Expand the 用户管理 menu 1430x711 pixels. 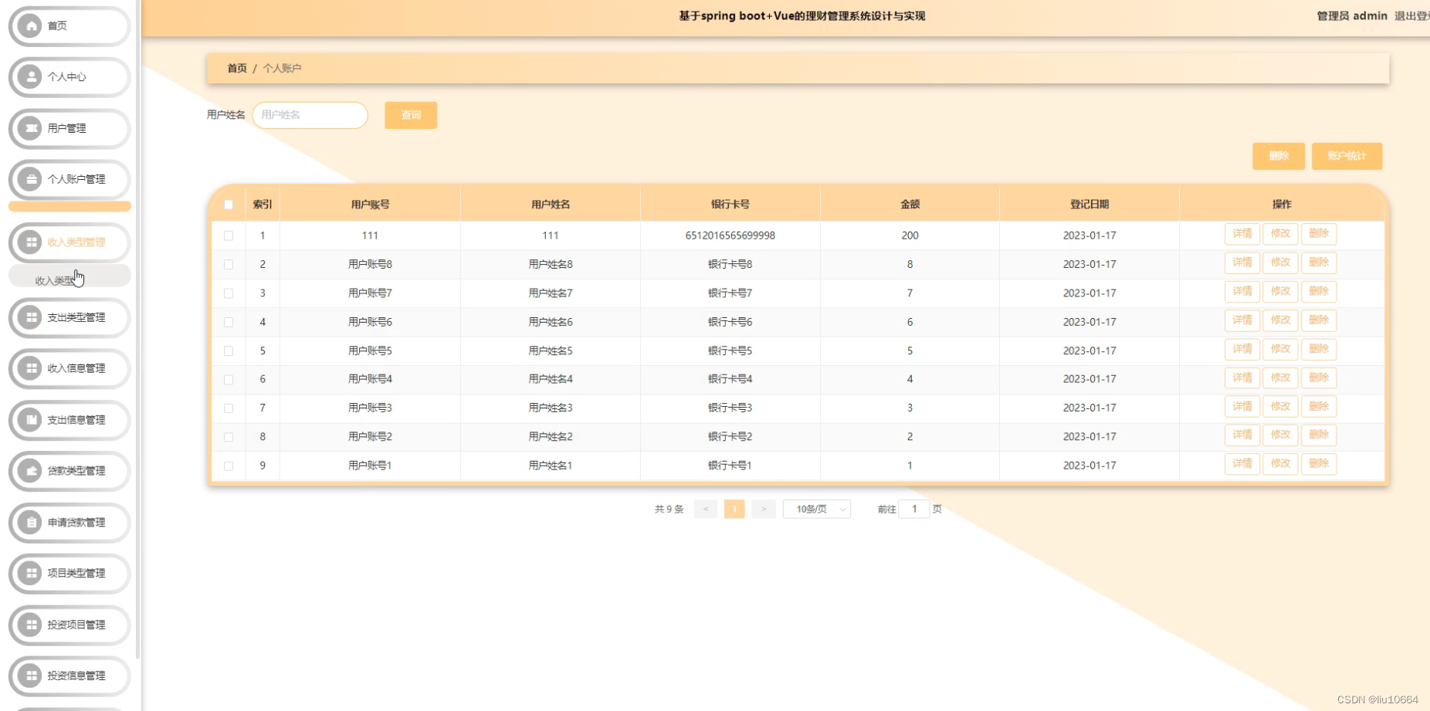point(69,128)
